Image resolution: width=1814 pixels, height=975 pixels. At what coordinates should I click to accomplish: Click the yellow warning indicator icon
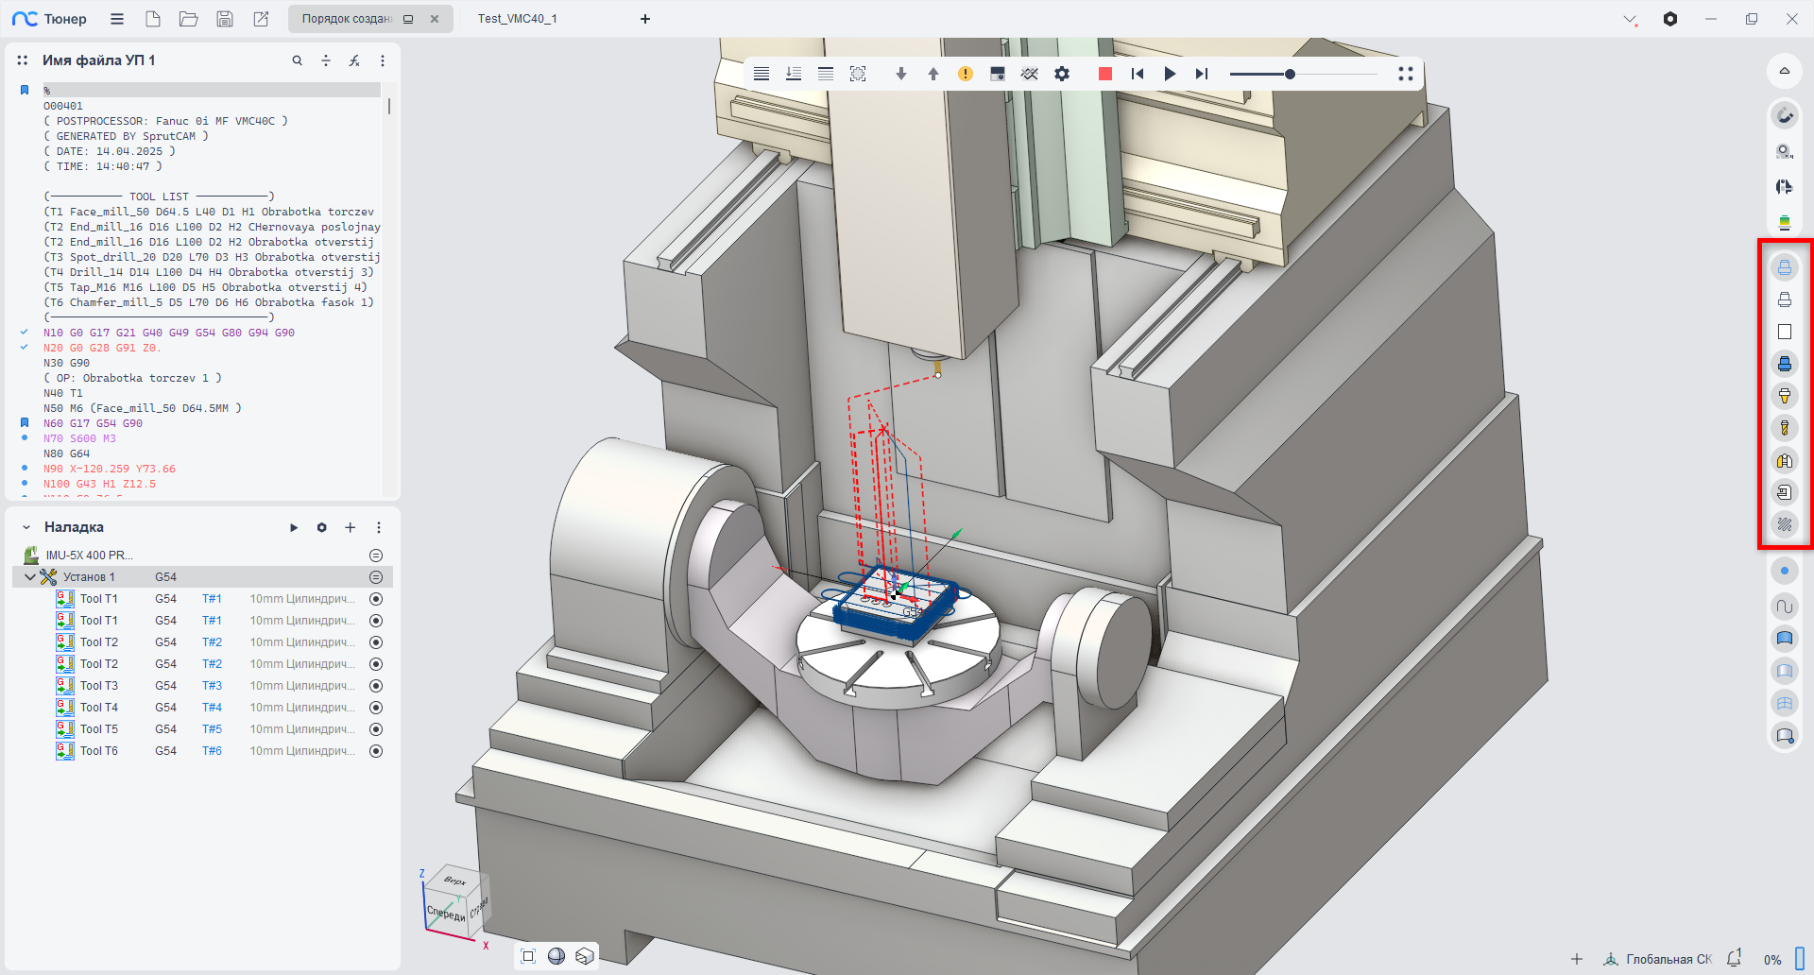965,74
